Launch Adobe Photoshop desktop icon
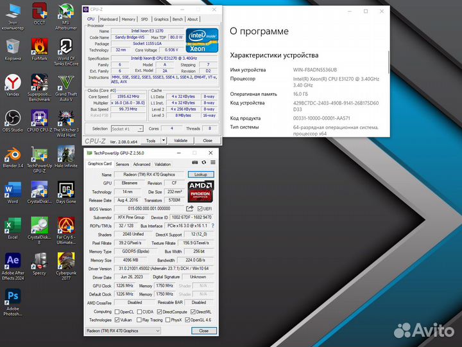 pyautogui.click(x=13, y=303)
